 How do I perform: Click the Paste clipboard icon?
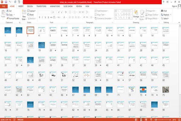point(3,12)
